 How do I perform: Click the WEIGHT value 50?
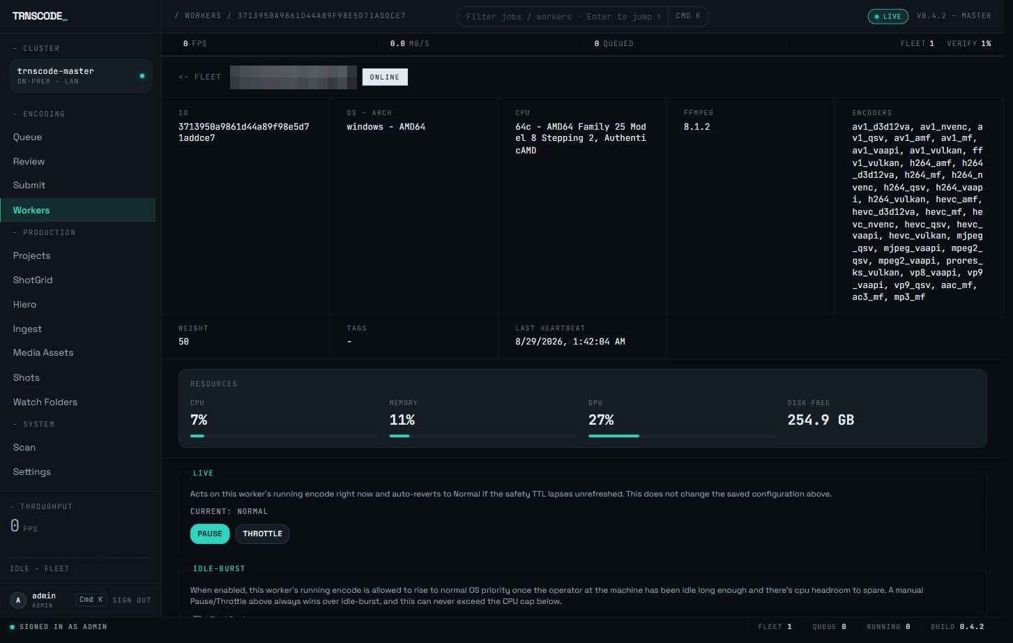coord(184,342)
